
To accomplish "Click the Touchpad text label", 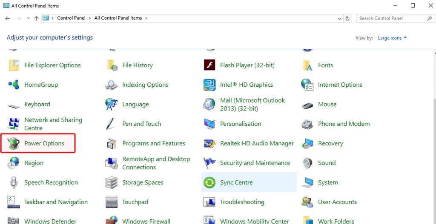I will 135,202.
